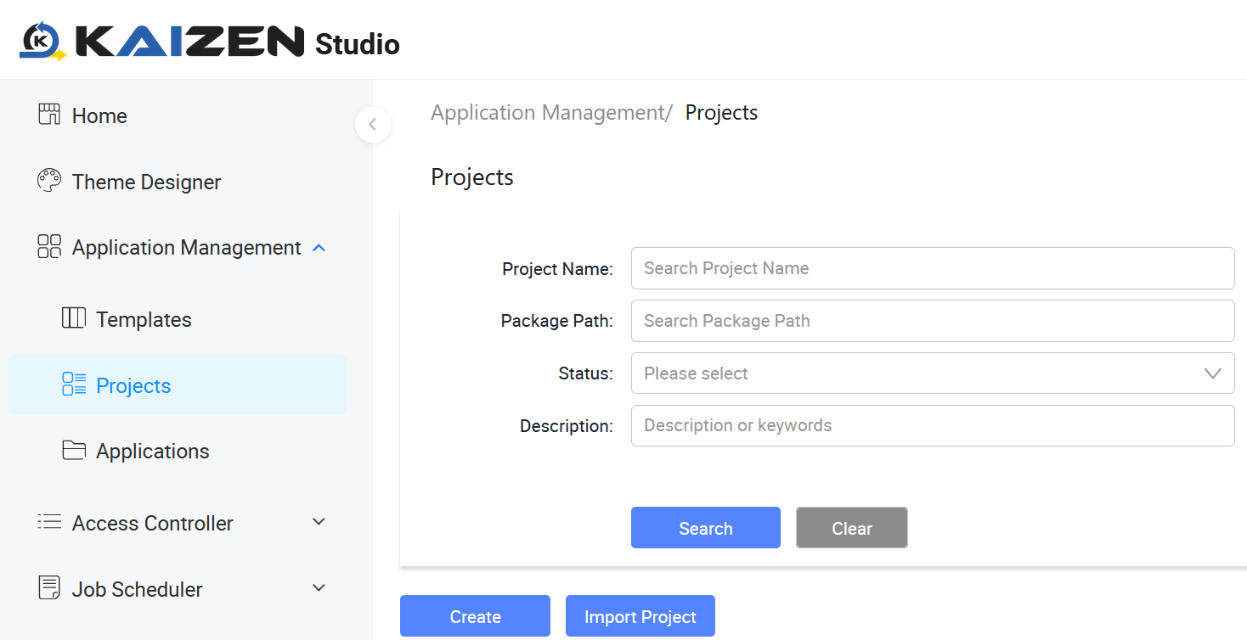The image size is (1247, 640).
Task: Click the Studio text in the header
Action: (x=358, y=43)
